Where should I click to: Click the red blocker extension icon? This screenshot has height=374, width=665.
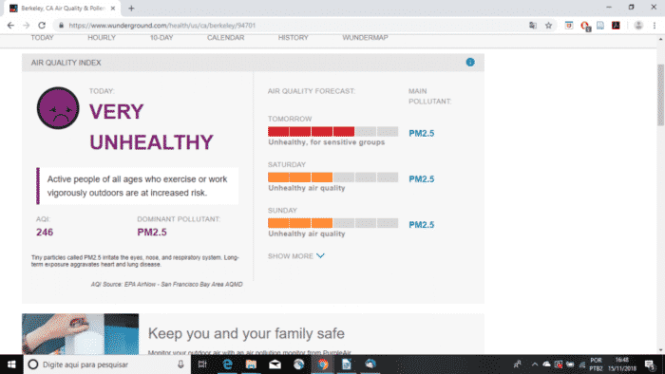pyautogui.click(x=585, y=26)
